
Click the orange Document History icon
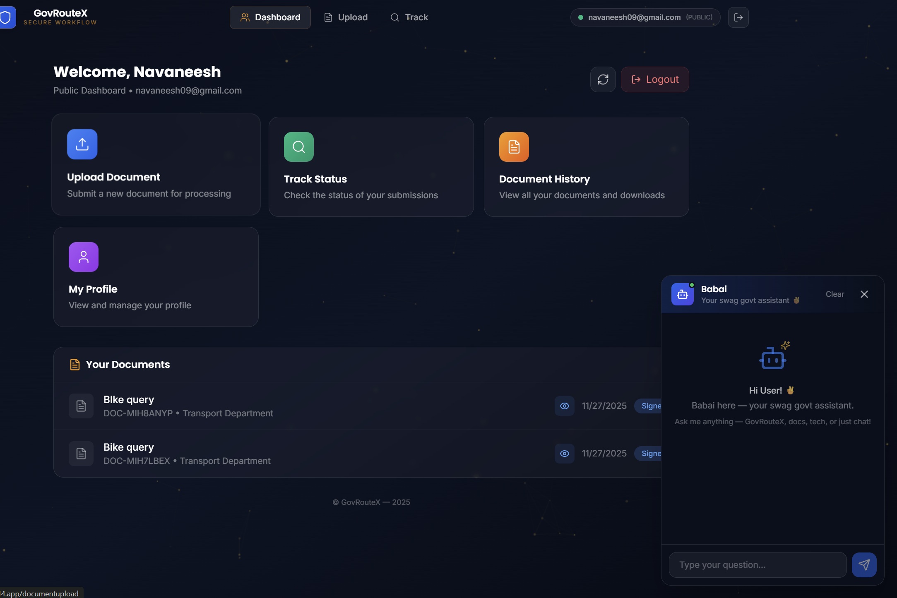click(x=514, y=147)
